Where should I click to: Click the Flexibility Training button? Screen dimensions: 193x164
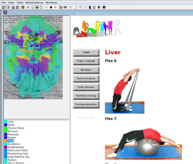86,96
